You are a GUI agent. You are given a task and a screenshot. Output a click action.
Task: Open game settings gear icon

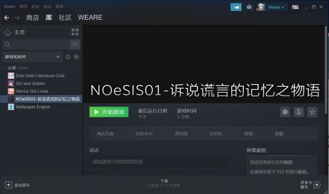pos(285,112)
